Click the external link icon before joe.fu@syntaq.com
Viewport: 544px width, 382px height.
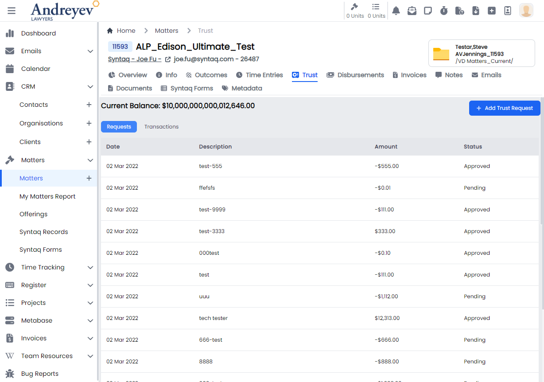point(168,59)
